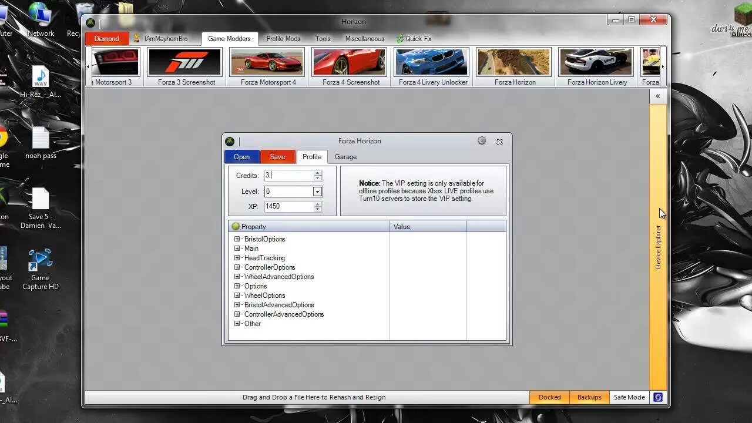Image resolution: width=752 pixels, height=423 pixels.
Task: Expand the BristolOptions node
Action: (x=237, y=239)
